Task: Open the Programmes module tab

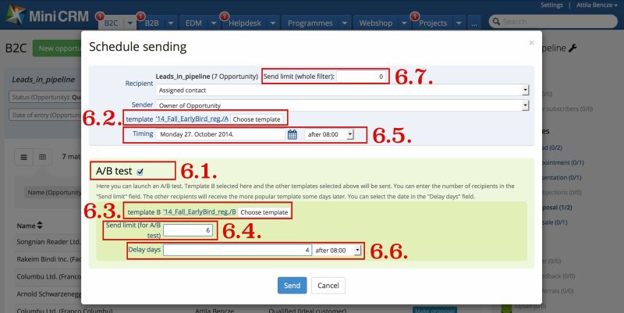Action: click(x=310, y=23)
